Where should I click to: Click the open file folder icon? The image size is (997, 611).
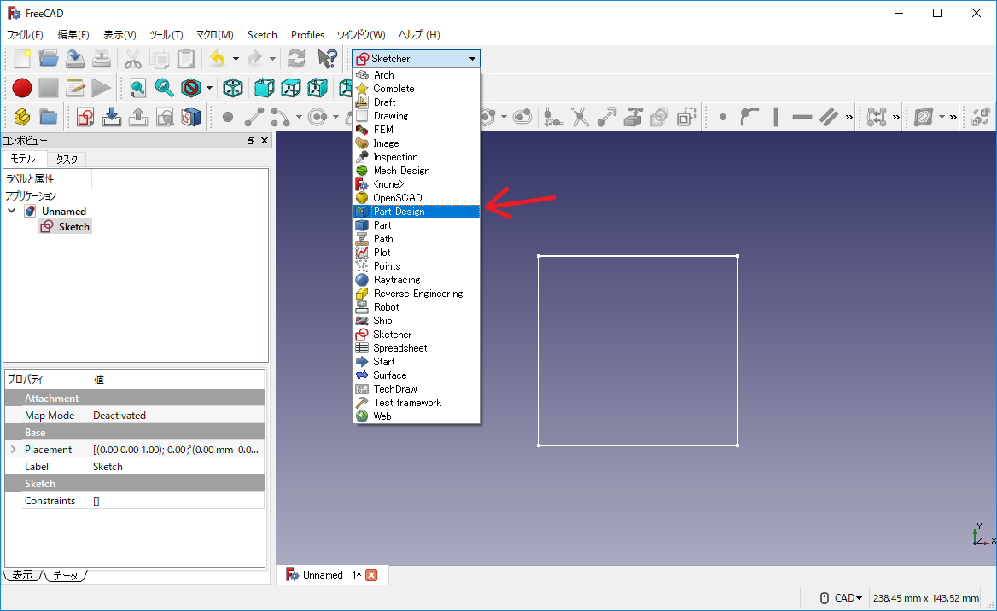click(49, 59)
